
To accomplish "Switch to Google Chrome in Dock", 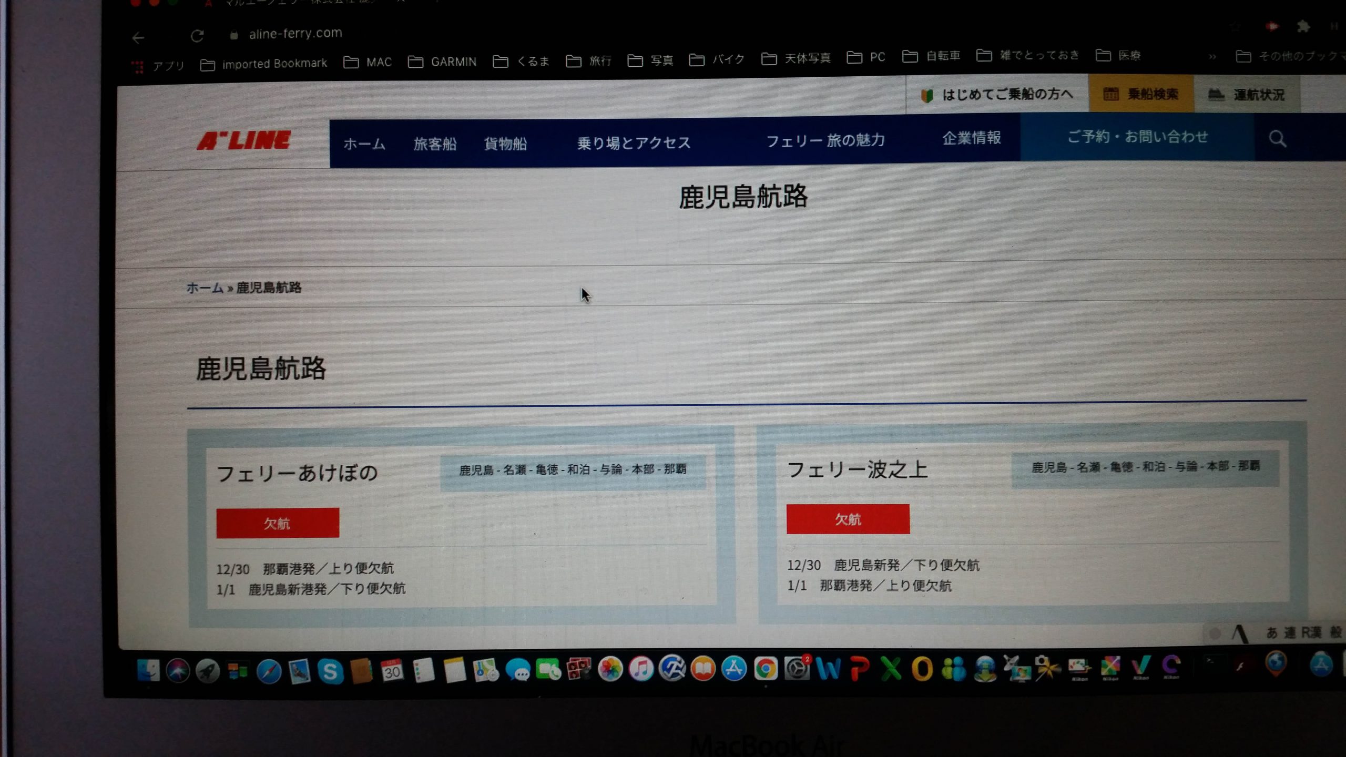I will [766, 669].
